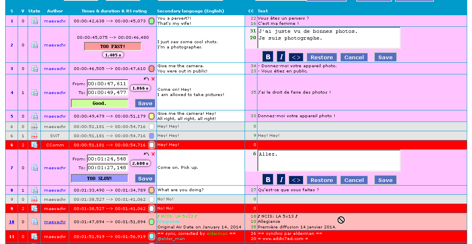Cancel editing of sequence 2 text
This screenshot has width=472, height=244.
pos(354,57)
